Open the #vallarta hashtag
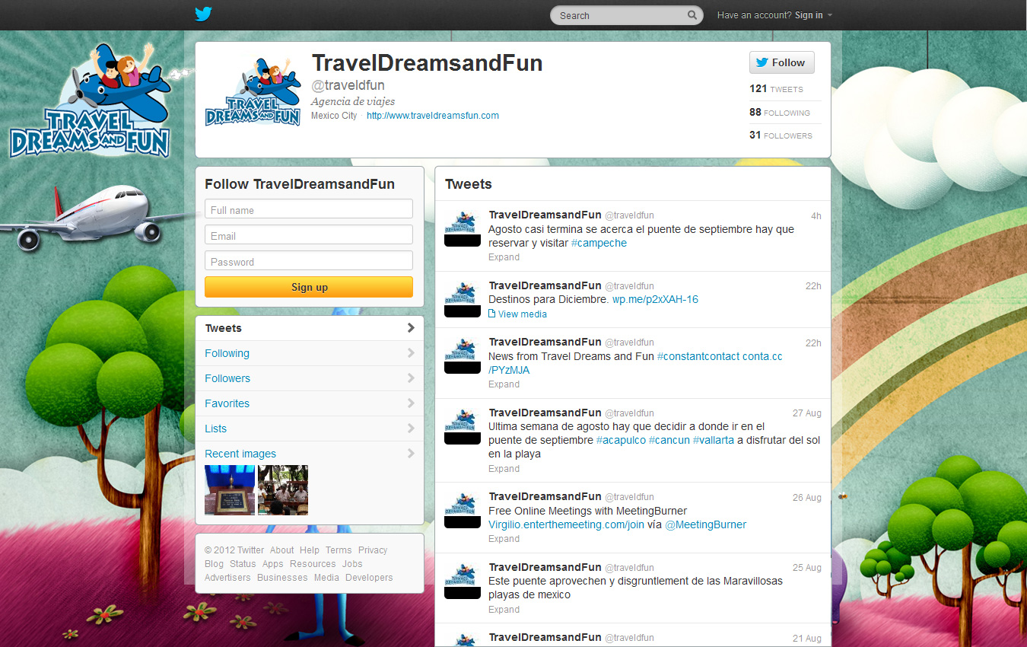1027x647 pixels. click(x=714, y=440)
